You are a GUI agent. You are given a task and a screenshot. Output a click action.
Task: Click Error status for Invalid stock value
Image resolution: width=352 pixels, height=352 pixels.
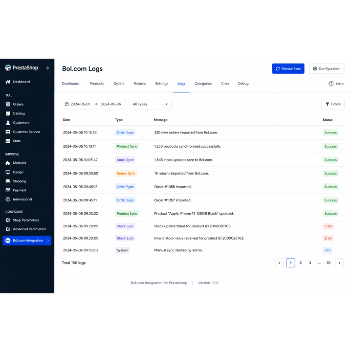328,238
